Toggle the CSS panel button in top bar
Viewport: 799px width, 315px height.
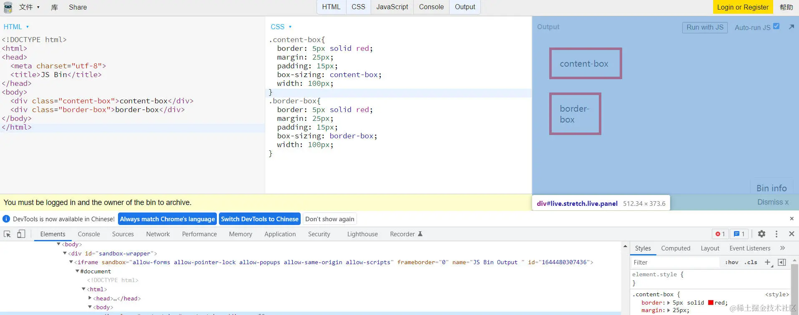click(358, 7)
